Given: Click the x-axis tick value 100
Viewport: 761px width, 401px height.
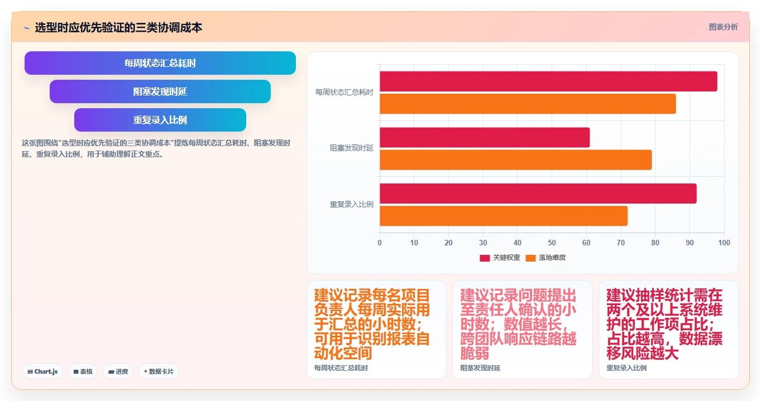Looking at the screenshot, I should click(x=724, y=243).
